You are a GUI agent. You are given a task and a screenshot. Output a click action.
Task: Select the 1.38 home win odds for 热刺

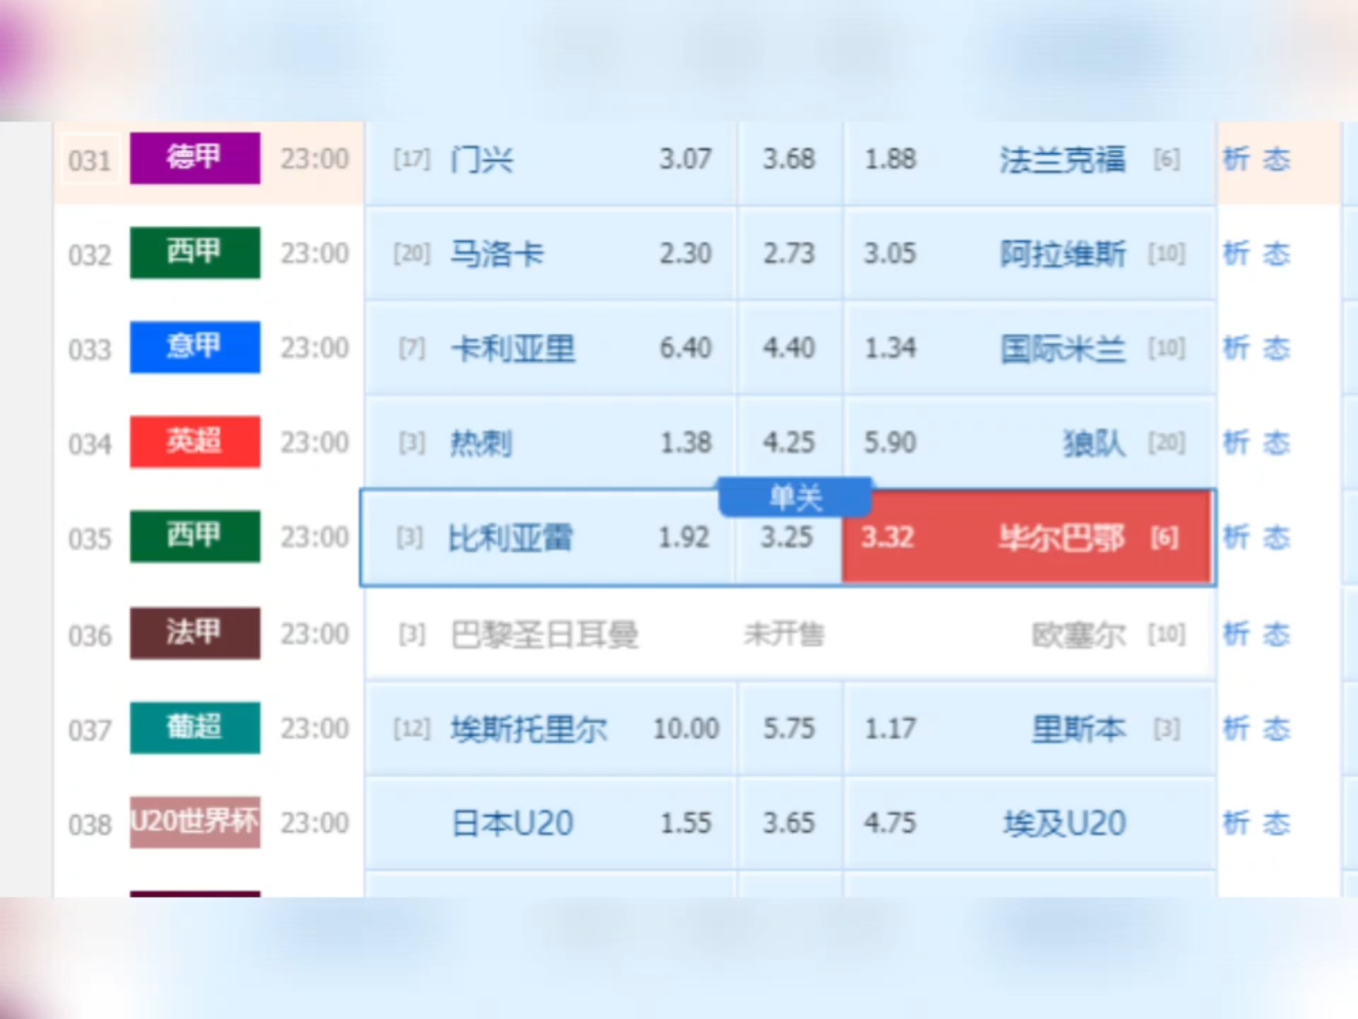[x=685, y=443]
